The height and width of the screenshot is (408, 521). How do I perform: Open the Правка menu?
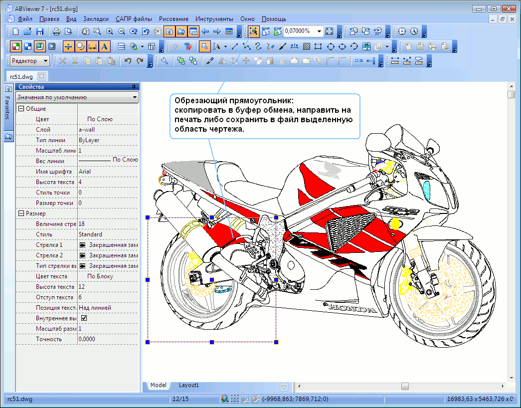point(49,19)
